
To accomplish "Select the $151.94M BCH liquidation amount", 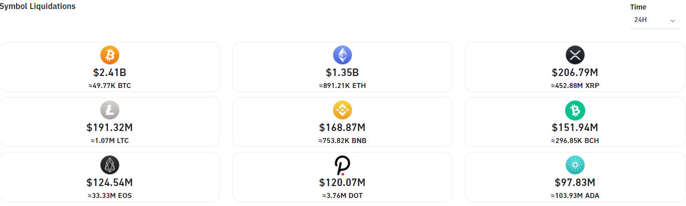I will (575, 128).
